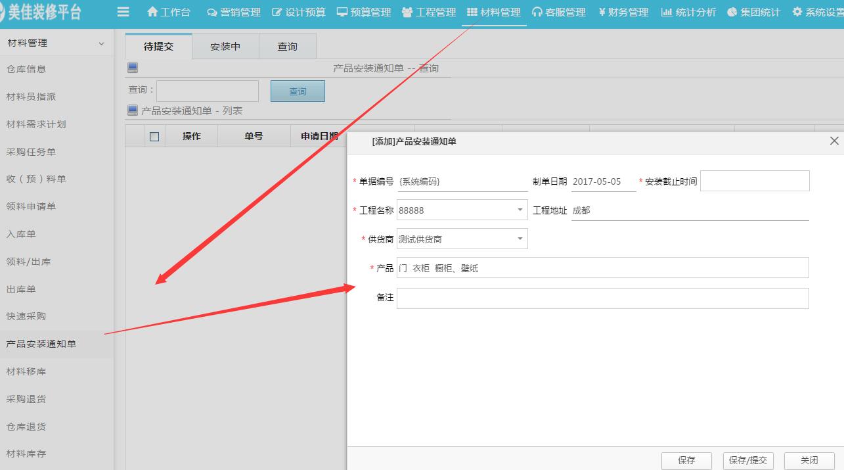Expand the 供货商 dropdown

click(x=520, y=239)
